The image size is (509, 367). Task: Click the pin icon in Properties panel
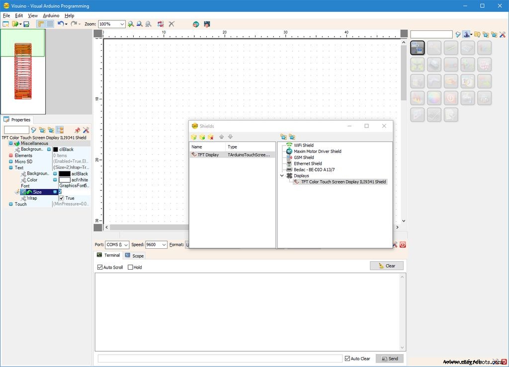(77, 130)
